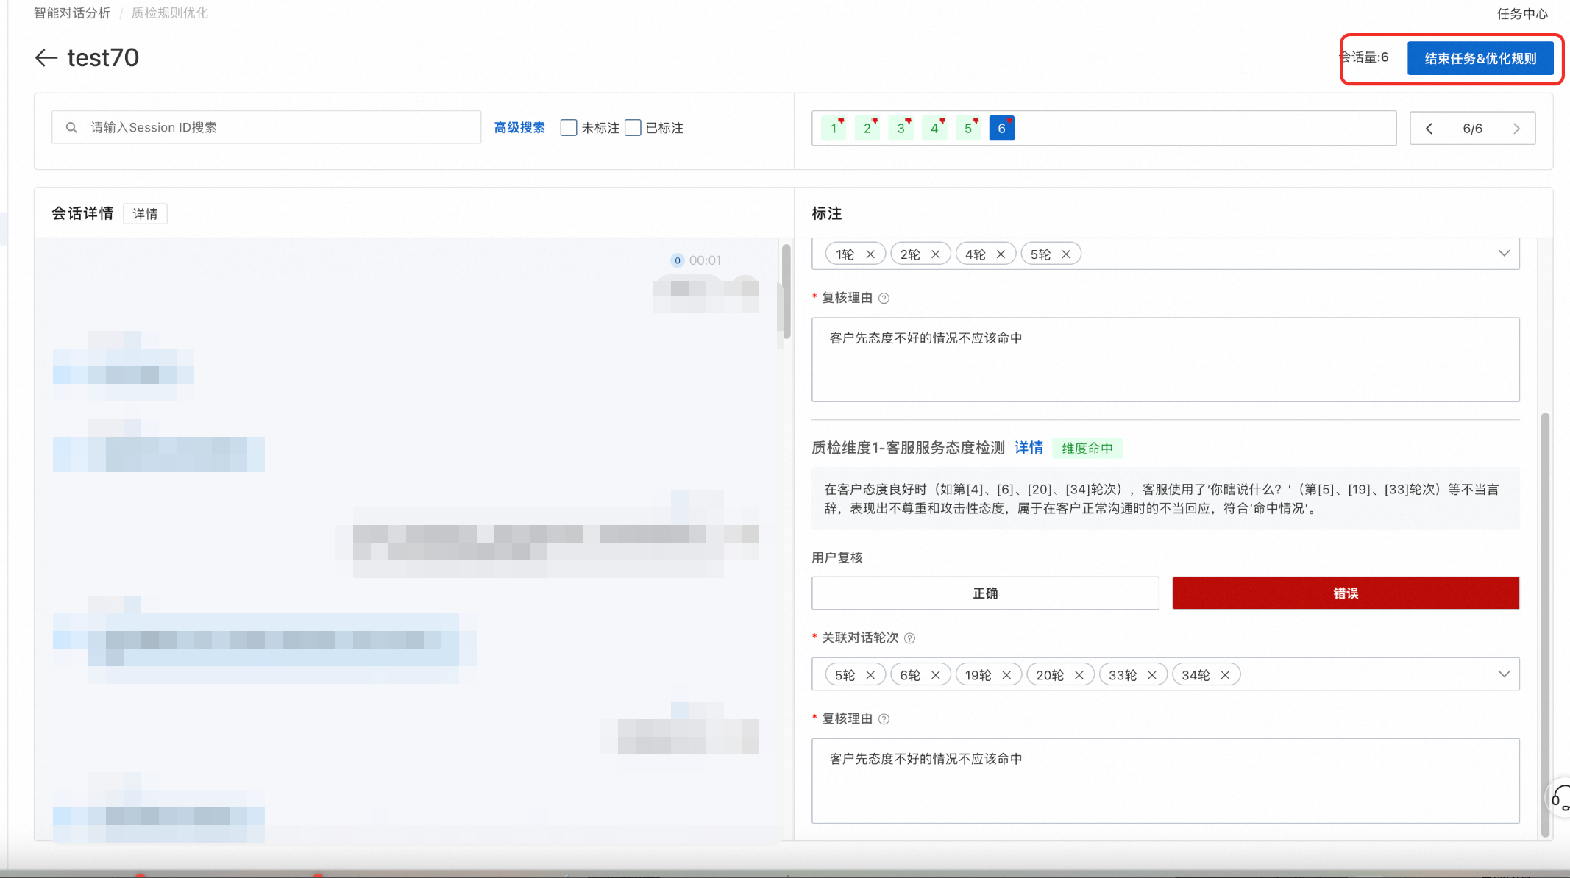The image size is (1570, 878).
Task: Open 高级搜索 advanced search
Action: 519,128
